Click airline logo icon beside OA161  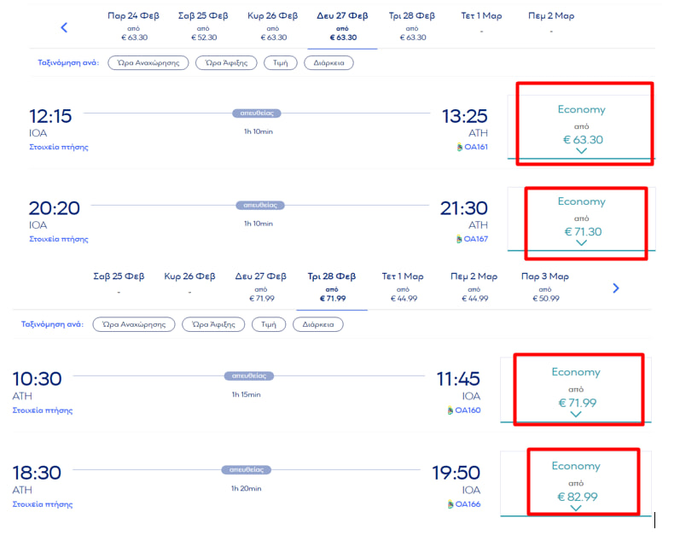coord(459,147)
